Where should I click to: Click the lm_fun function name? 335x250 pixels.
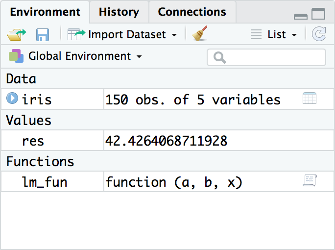[45, 182]
